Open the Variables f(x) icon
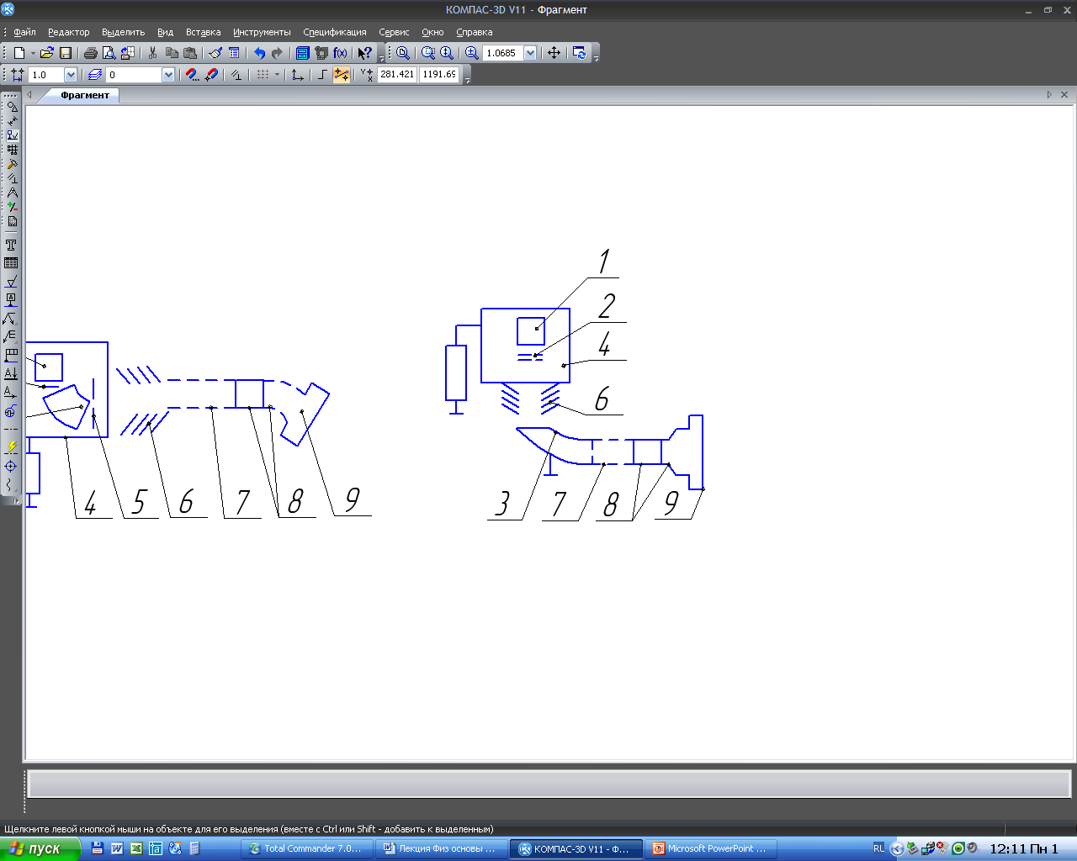Viewport: 1077px width, 861px height. (x=340, y=53)
